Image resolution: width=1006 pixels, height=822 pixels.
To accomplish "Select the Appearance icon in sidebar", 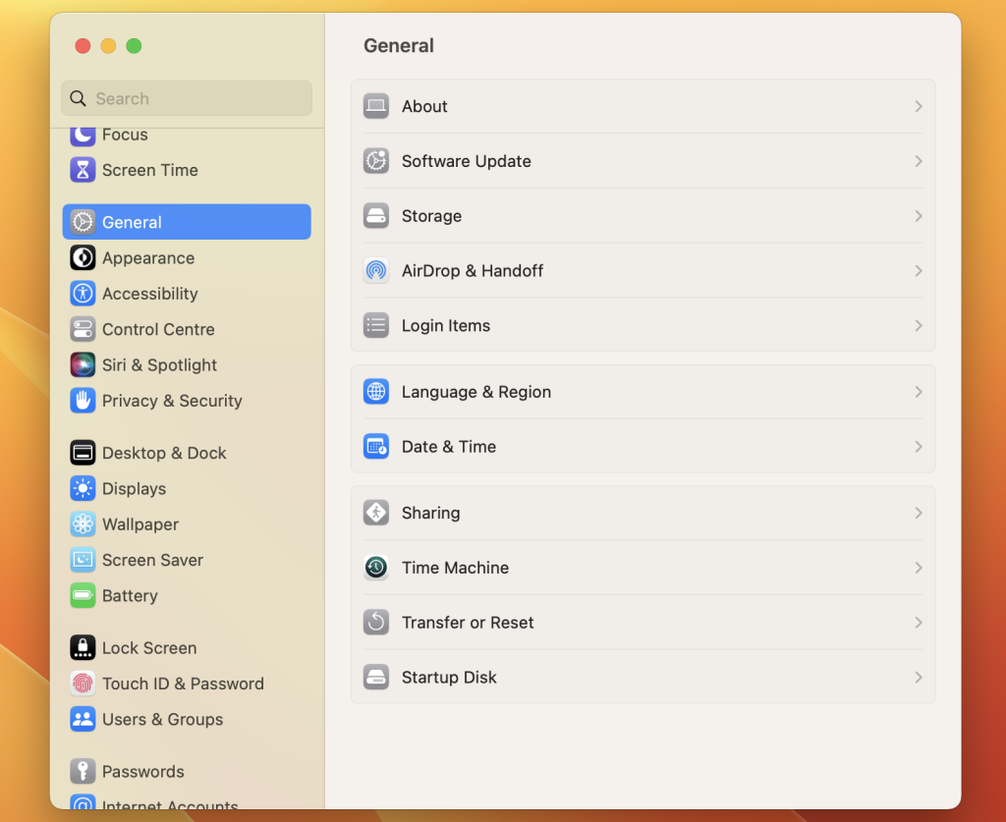I will [x=83, y=258].
